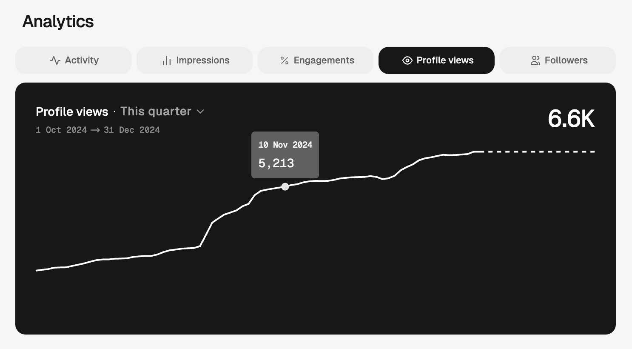Viewport: 632px width, 349px height.
Task: Click the dashed projection line
Action: tap(539, 152)
